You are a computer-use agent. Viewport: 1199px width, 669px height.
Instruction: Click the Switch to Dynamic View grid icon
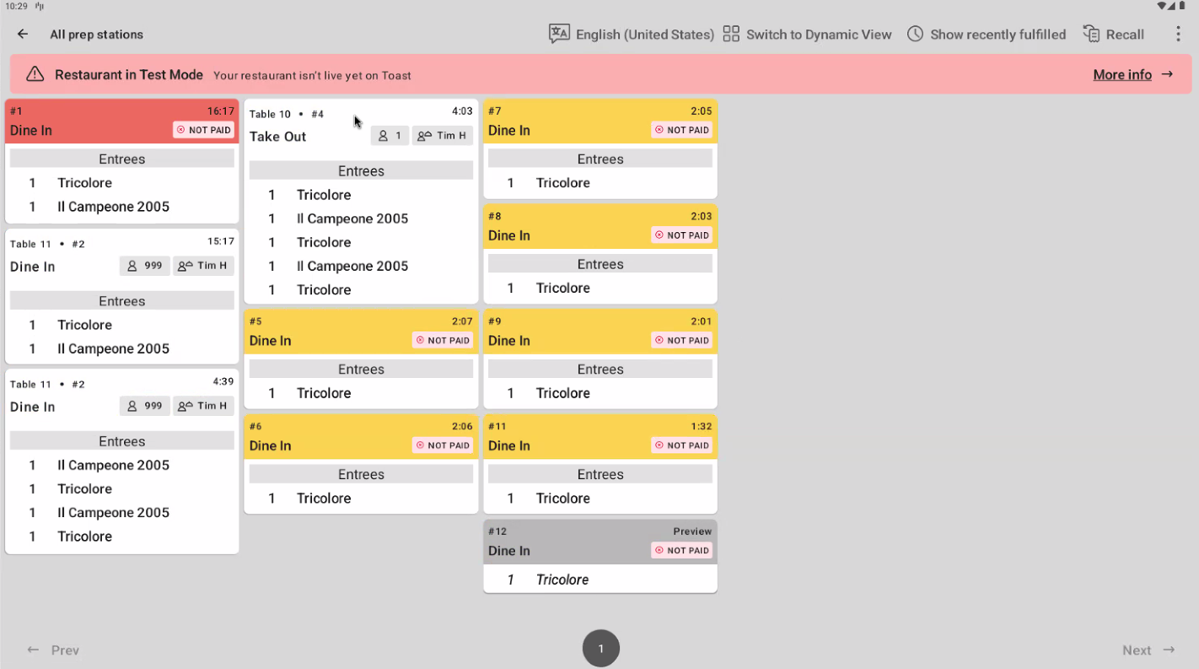coord(731,34)
